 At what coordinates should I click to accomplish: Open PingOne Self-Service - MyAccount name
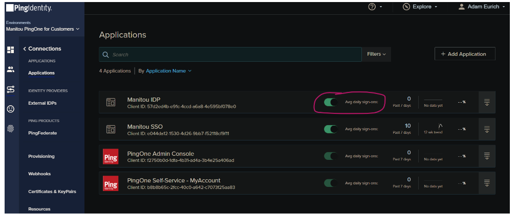[x=174, y=180]
